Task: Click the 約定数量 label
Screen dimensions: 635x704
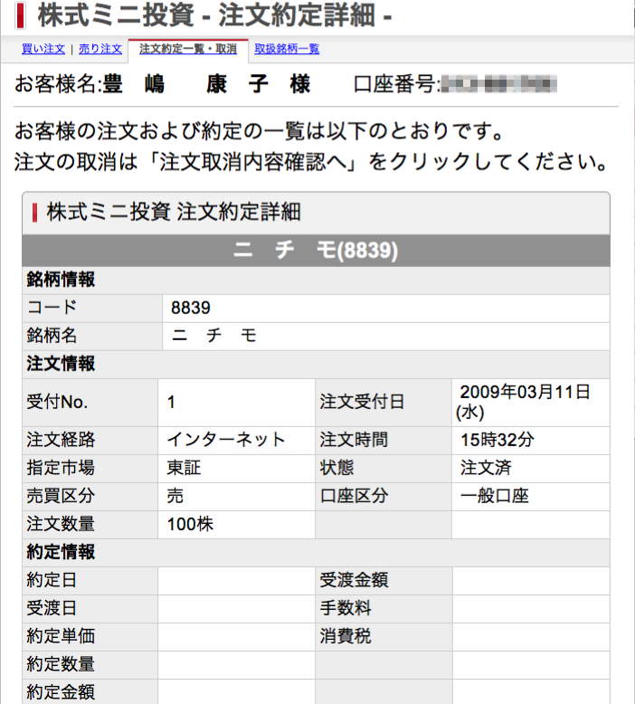Action: 61,664
